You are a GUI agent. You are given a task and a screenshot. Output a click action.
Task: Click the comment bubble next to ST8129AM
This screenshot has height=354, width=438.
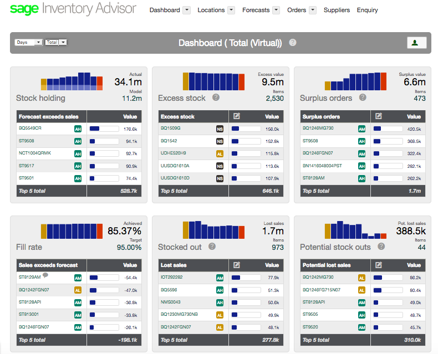click(45, 275)
